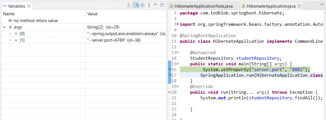Close the Variables tab

pyautogui.click(x=29, y=6)
